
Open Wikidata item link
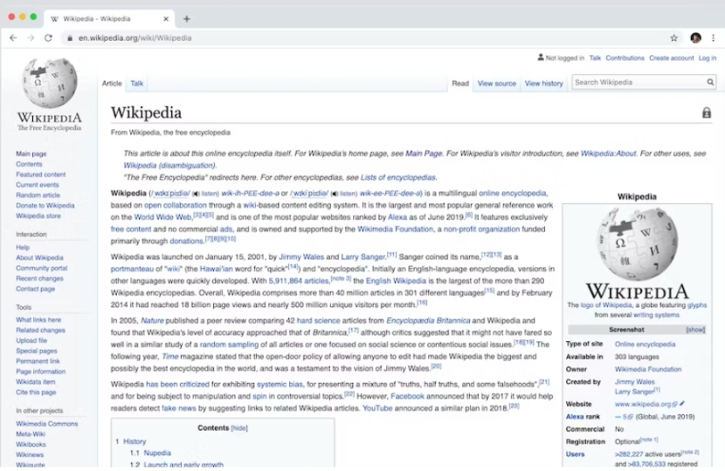(36, 382)
